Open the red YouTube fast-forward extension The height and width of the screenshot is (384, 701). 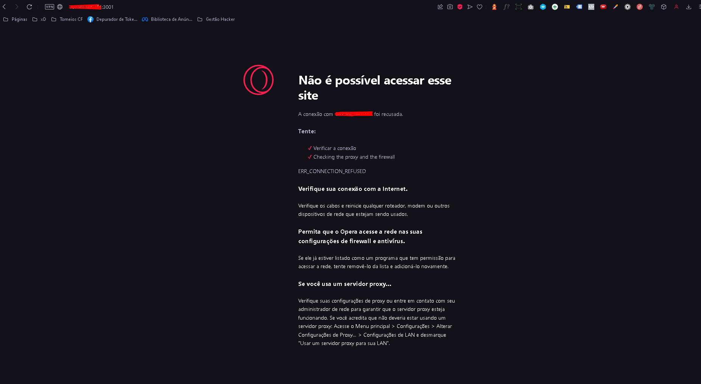(603, 6)
